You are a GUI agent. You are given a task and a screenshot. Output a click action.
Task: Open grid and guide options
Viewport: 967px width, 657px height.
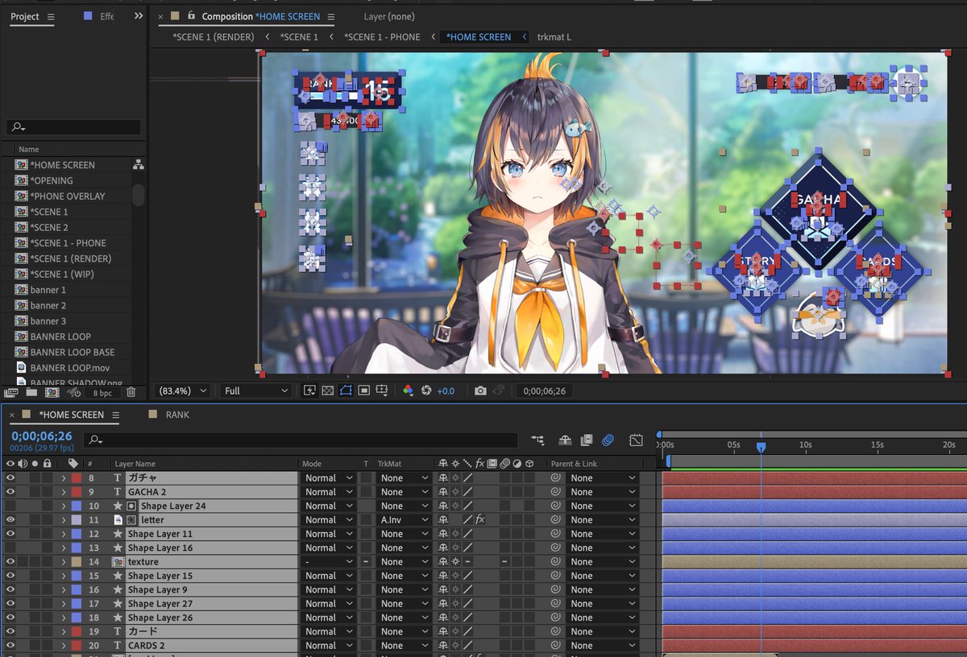tap(383, 390)
